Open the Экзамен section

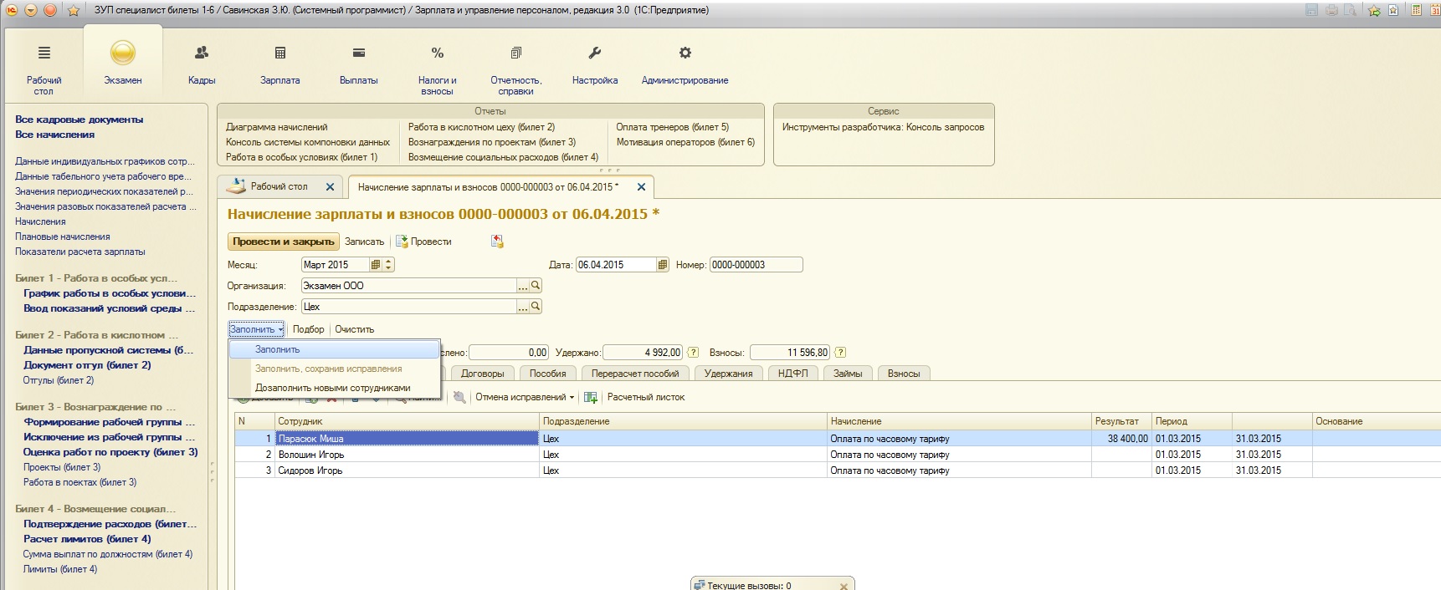pyautogui.click(x=123, y=64)
